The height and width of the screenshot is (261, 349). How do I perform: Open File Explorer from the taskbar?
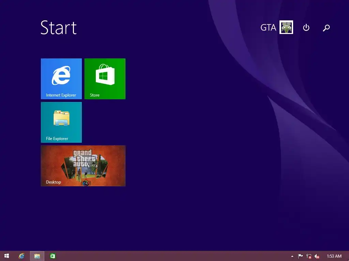37,256
